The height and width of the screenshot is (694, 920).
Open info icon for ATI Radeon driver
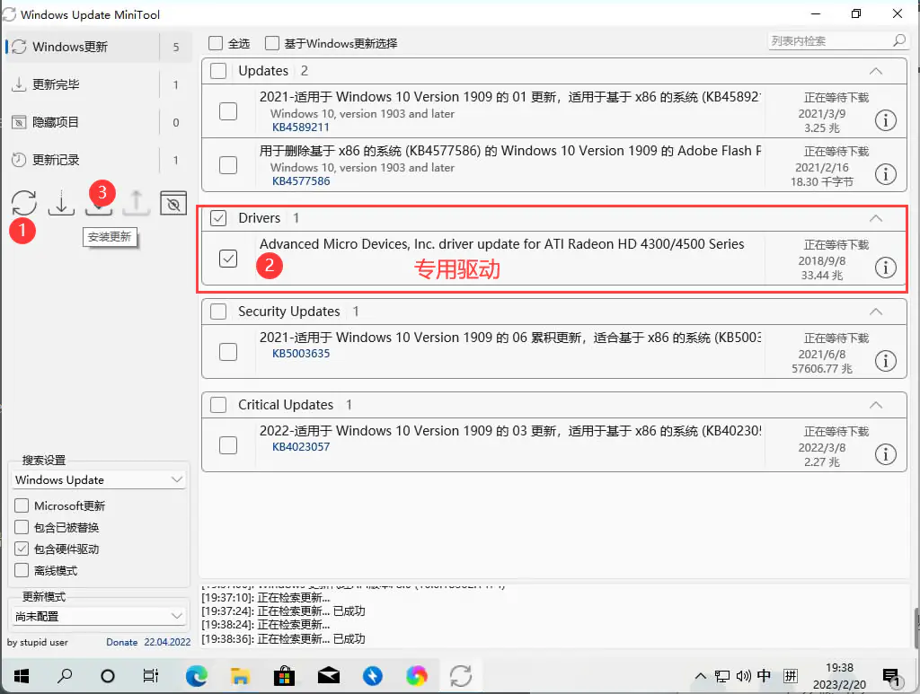[885, 268]
